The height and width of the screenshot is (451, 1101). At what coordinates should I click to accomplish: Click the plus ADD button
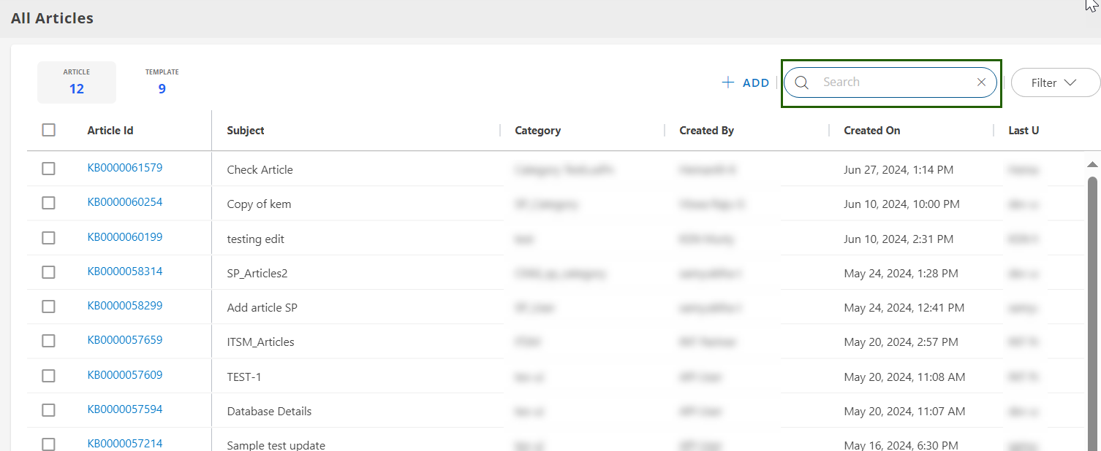pyautogui.click(x=746, y=83)
